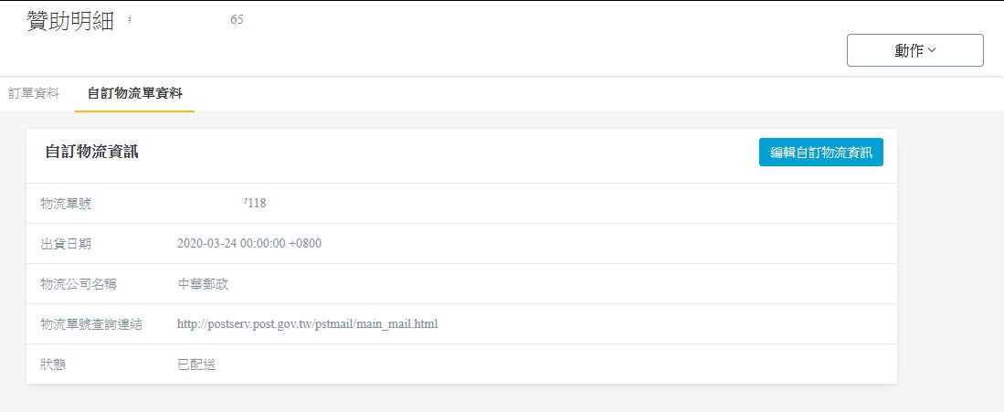Click the 狀態 row label

(52, 364)
